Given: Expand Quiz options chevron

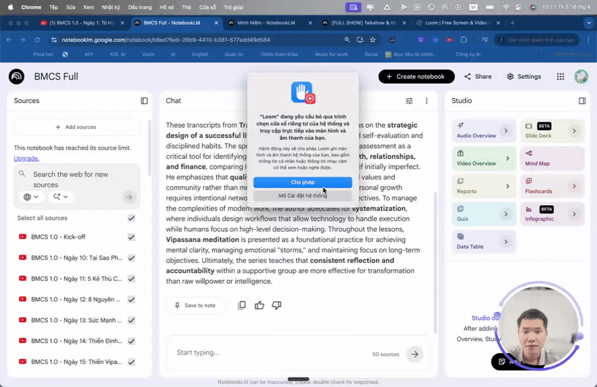Looking at the screenshot, I should (506, 214).
